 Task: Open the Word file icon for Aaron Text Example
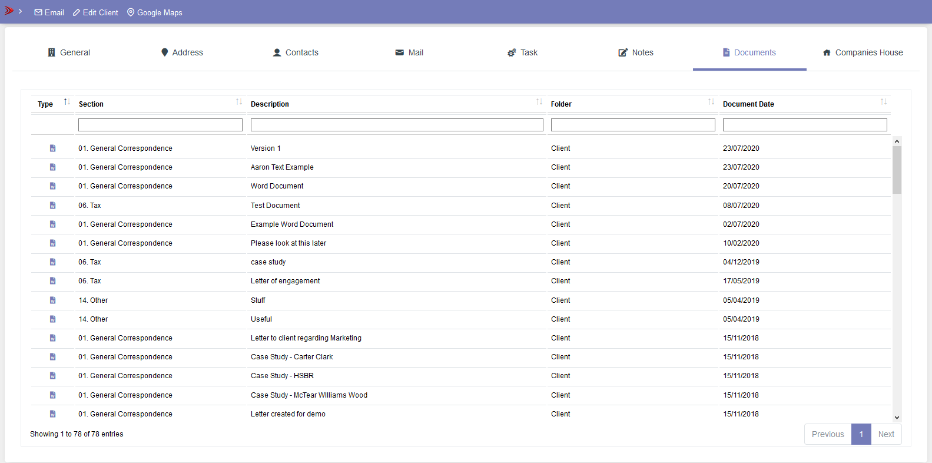pos(52,167)
